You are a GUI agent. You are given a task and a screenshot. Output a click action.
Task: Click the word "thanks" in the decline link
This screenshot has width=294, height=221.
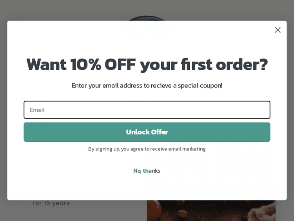point(151,171)
